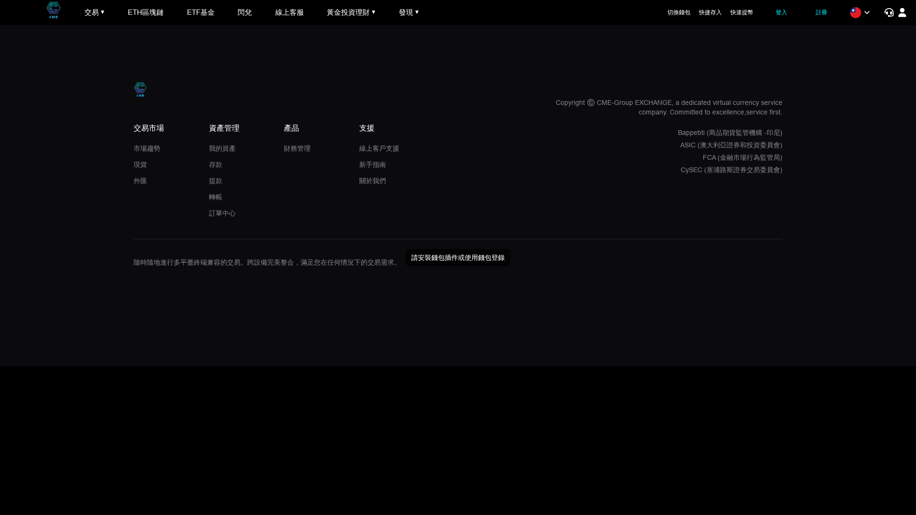Image resolution: width=916 pixels, height=515 pixels.
Task: Open the 現貨 footer link
Action: [140, 165]
